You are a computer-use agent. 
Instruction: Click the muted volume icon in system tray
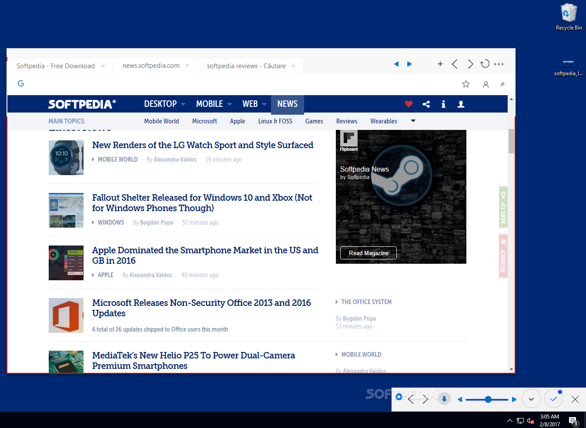530,421
